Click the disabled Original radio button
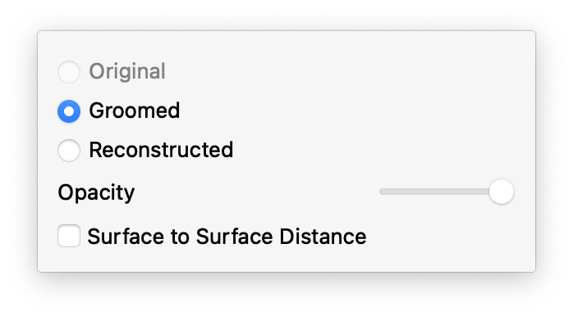The width and height of the screenshot is (573, 316). pos(69,72)
